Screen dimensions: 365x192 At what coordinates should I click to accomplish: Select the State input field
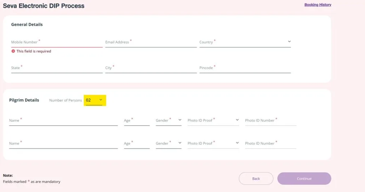tap(57, 68)
